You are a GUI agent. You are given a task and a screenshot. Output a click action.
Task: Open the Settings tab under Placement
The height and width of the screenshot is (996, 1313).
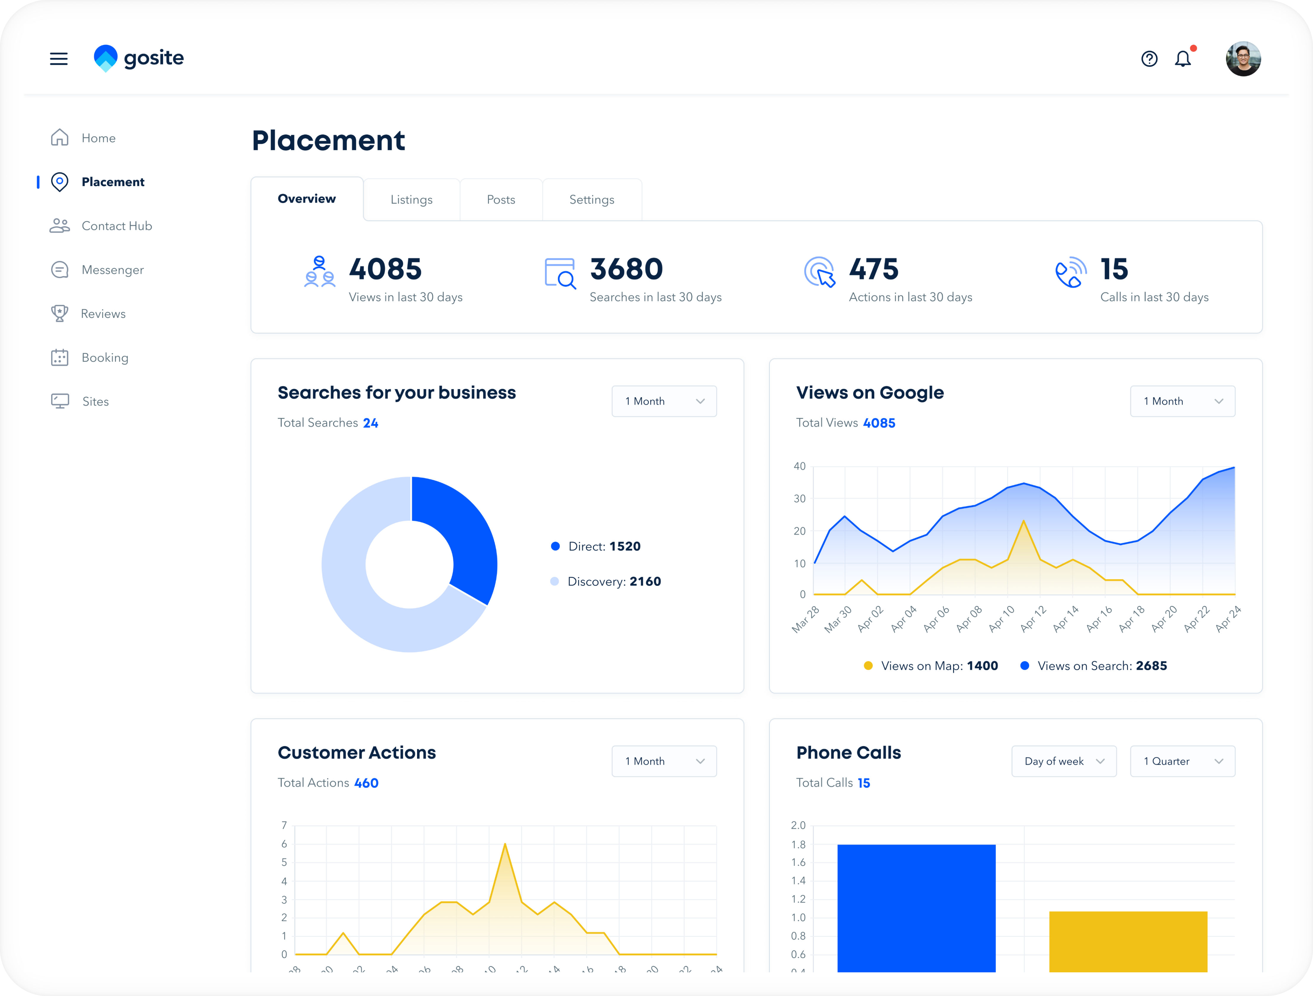click(592, 199)
